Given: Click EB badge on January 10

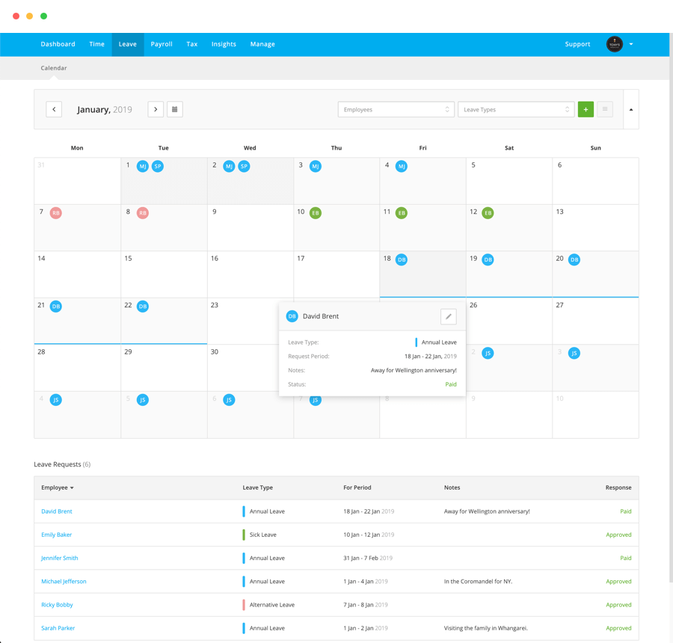Looking at the screenshot, I should pyautogui.click(x=316, y=213).
